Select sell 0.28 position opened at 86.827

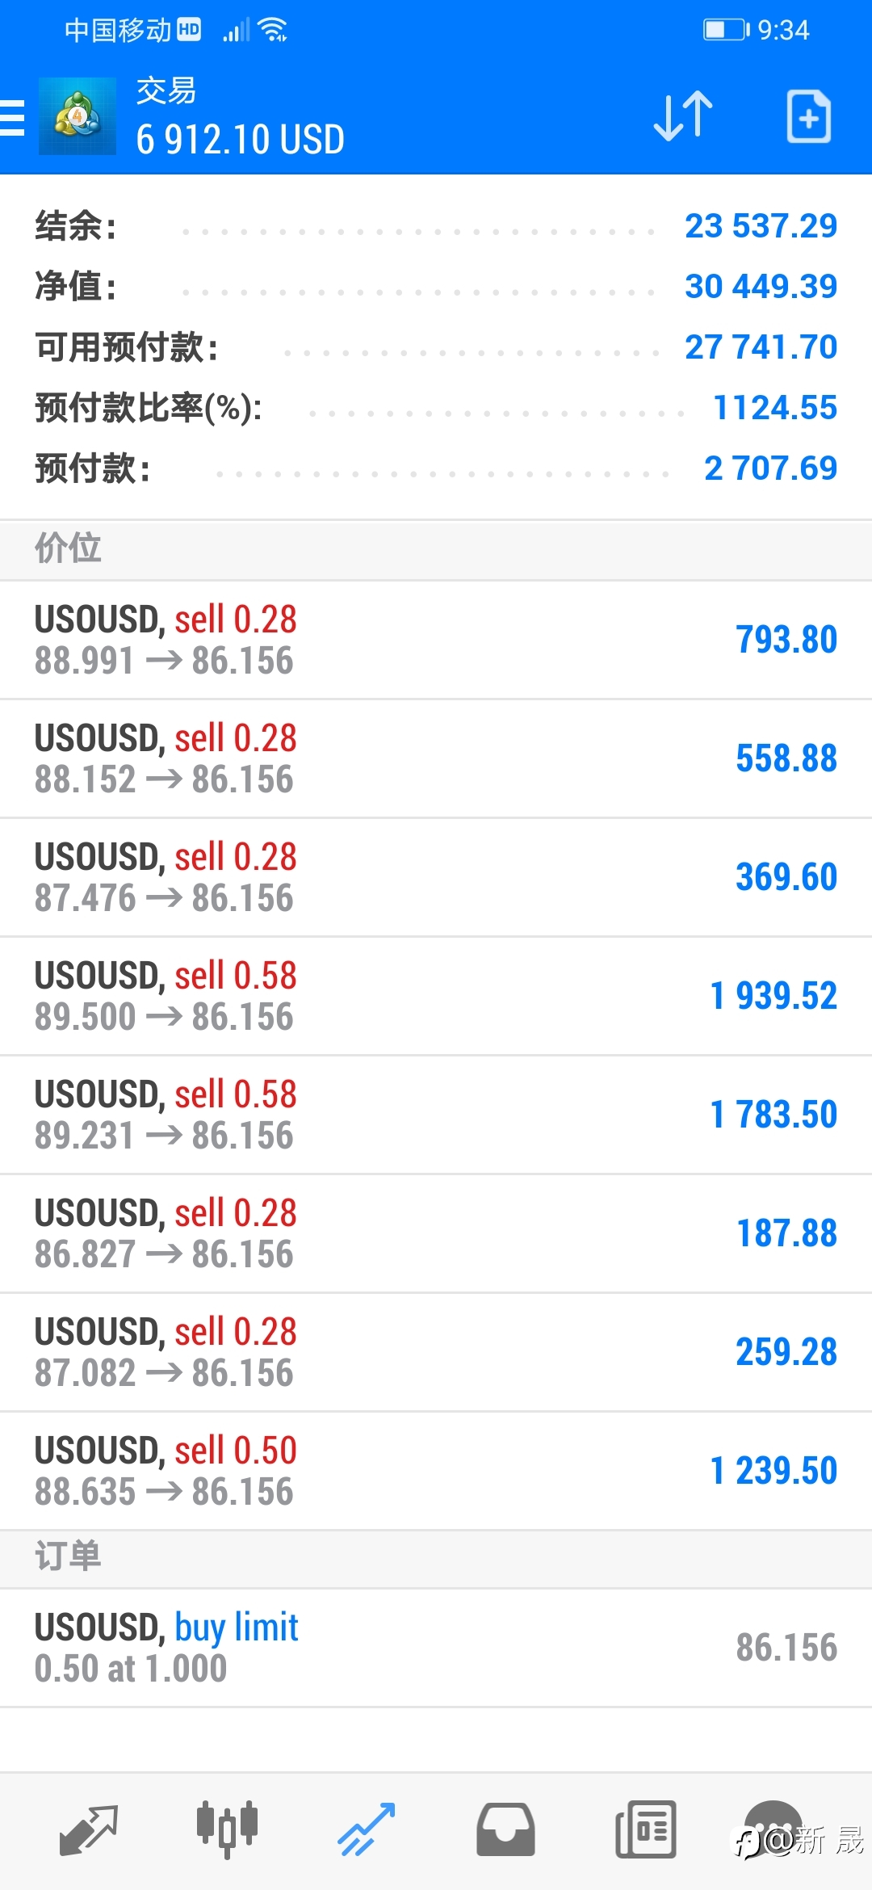(x=436, y=1234)
